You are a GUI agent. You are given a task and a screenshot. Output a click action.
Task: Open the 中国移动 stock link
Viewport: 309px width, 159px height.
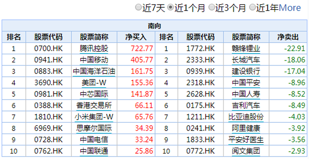(x=94, y=60)
